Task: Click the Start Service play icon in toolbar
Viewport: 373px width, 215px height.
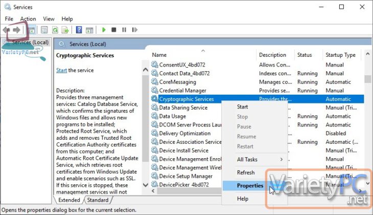Action: point(104,30)
